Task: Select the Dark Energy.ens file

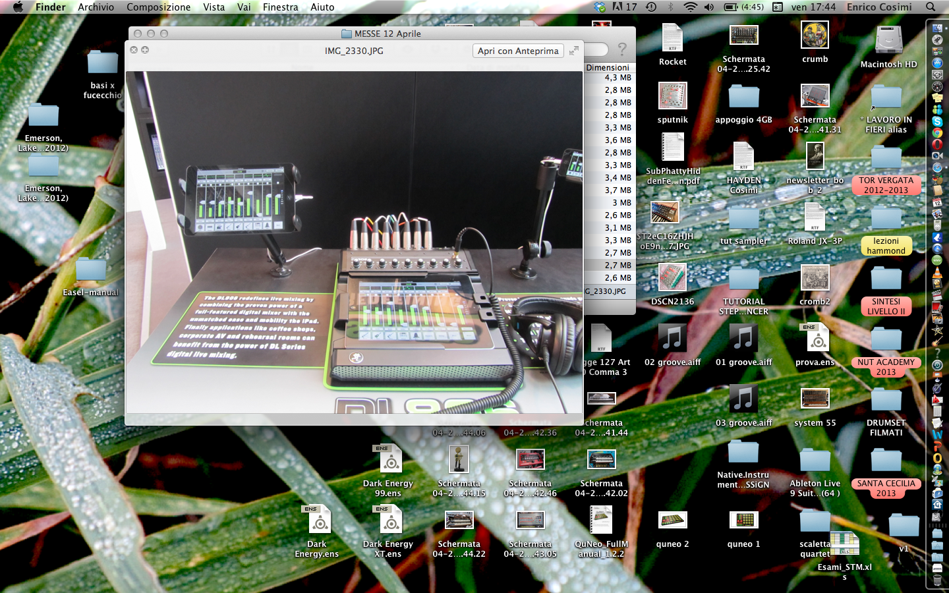Action: [x=317, y=520]
